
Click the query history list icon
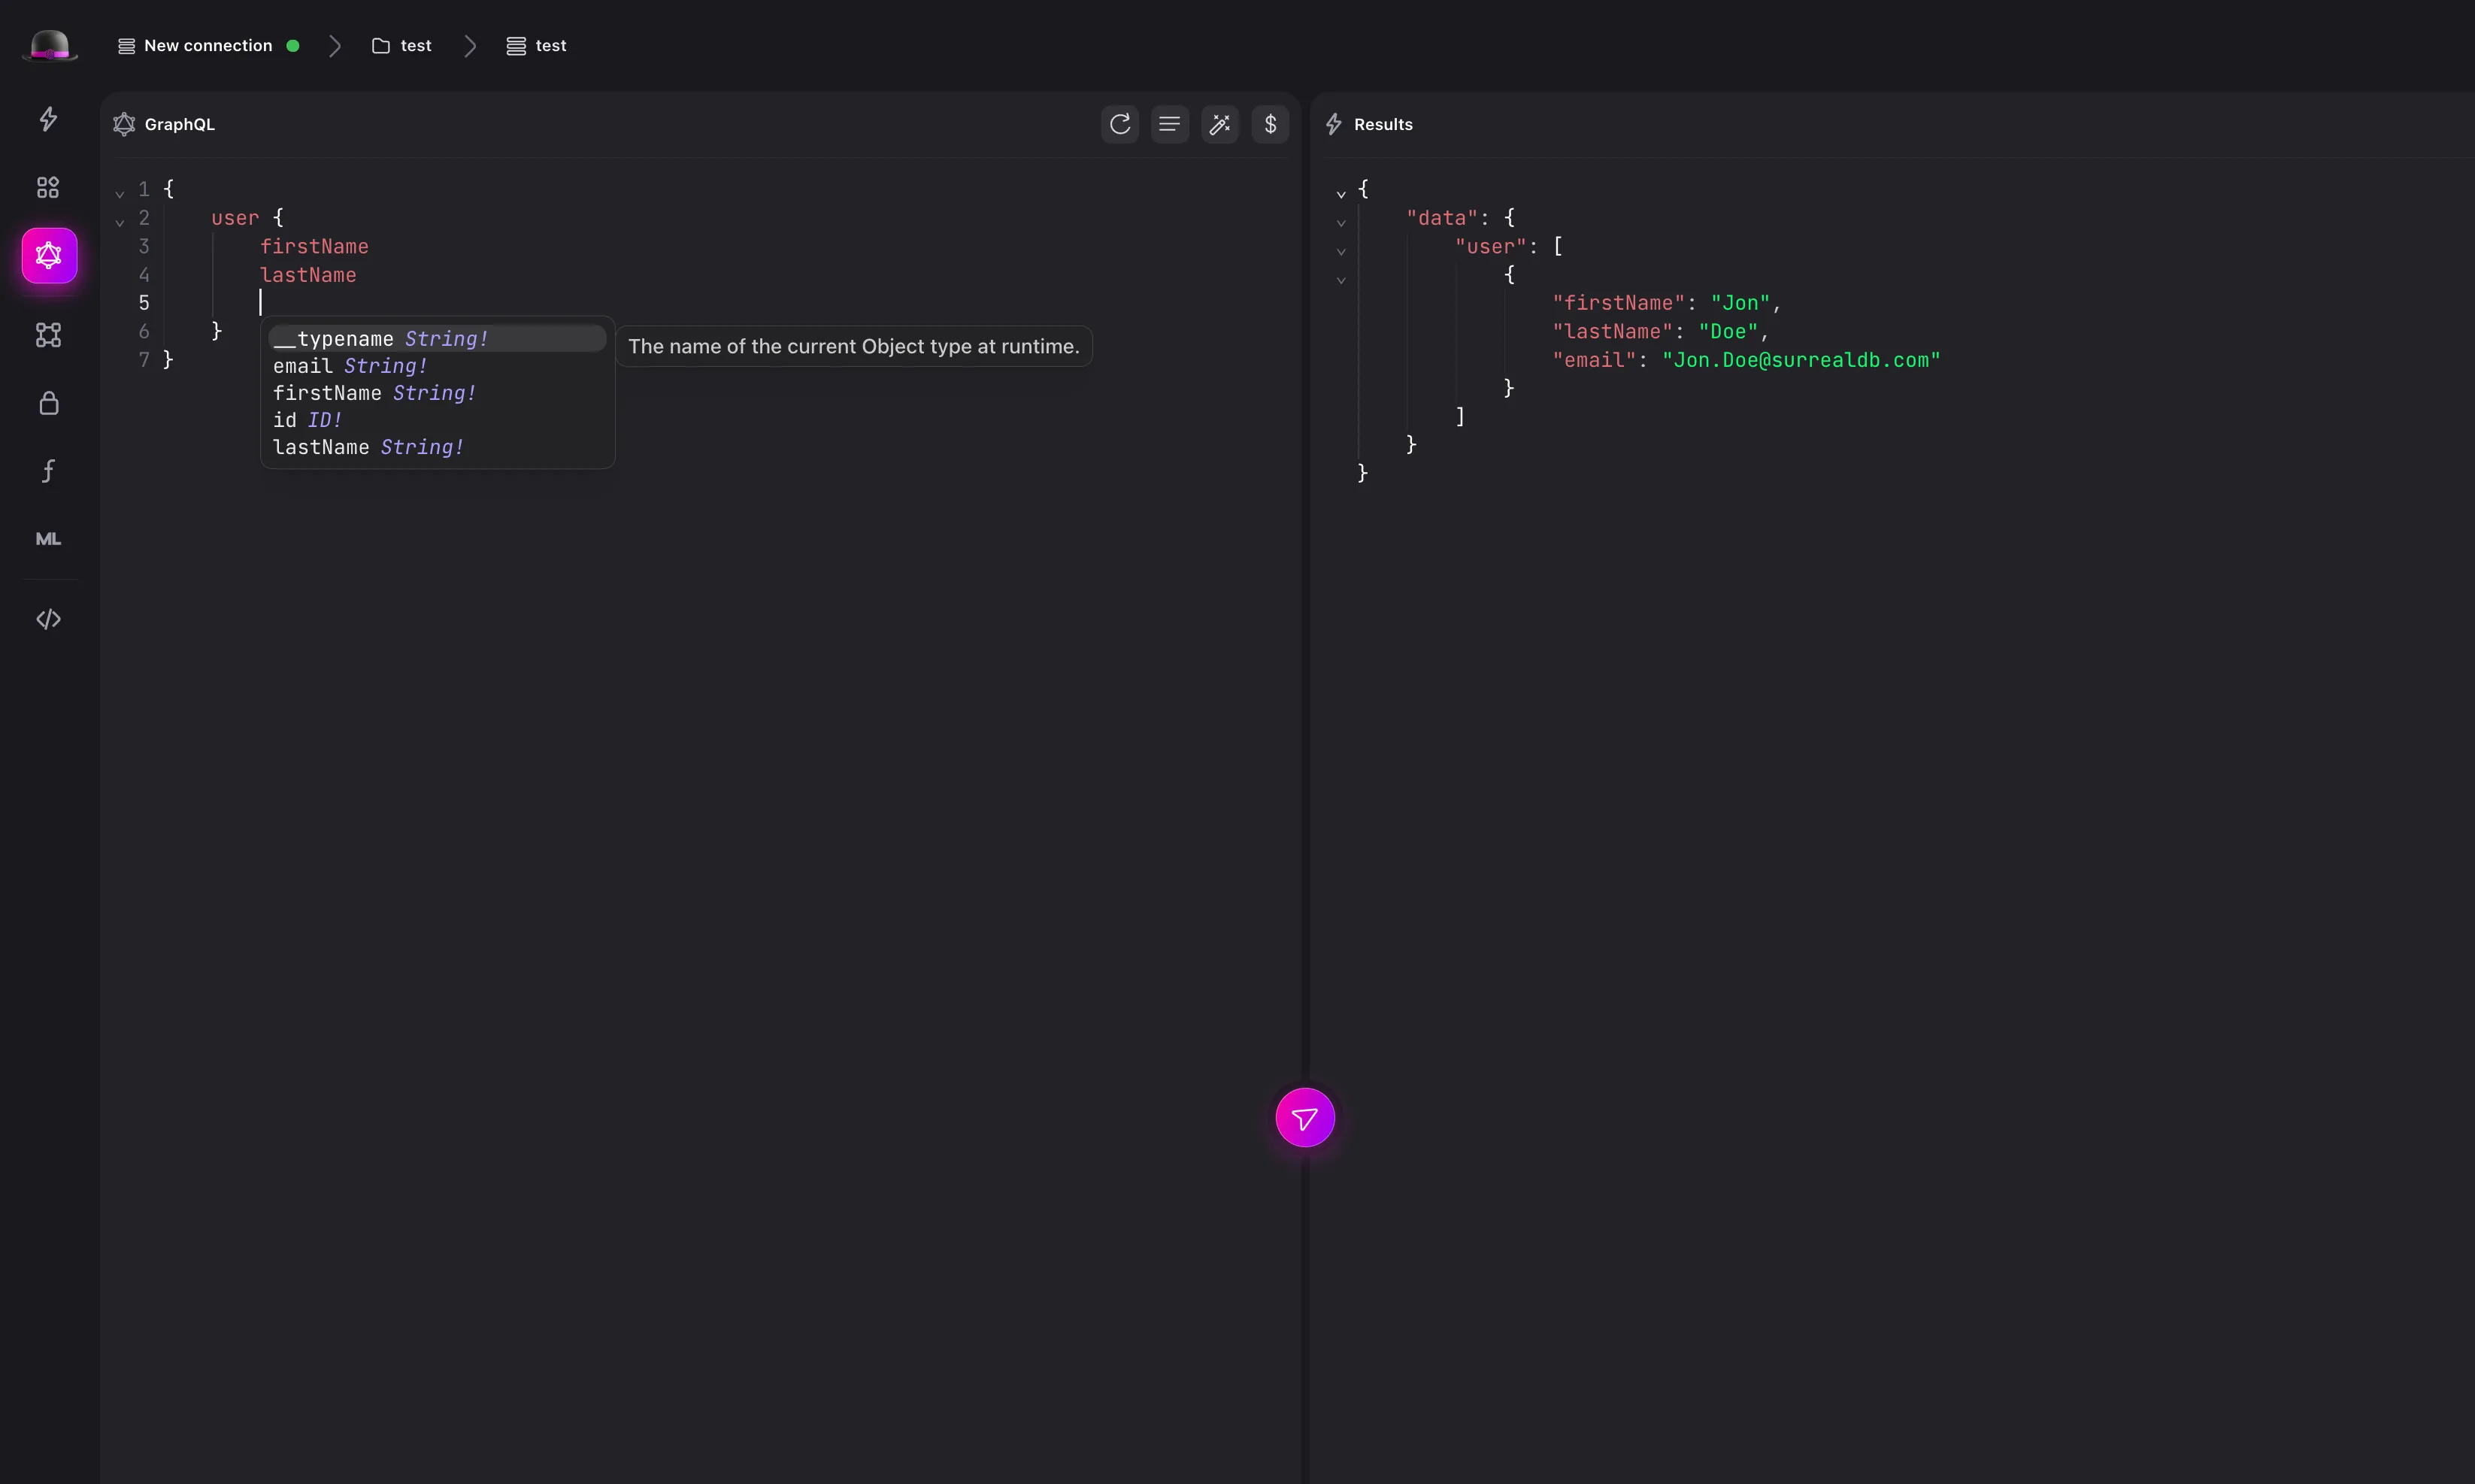[1170, 123]
